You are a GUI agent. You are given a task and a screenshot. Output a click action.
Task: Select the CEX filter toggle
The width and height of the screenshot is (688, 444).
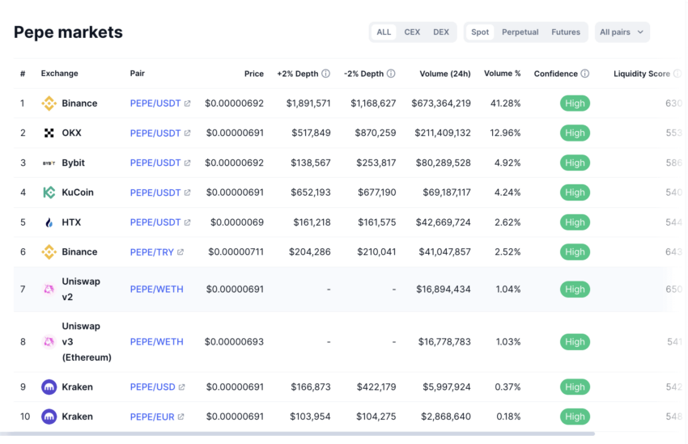pyautogui.click(x=412, y=32)
